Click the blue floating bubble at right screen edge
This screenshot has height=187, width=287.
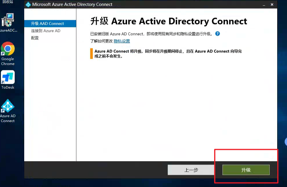point(286,141)
